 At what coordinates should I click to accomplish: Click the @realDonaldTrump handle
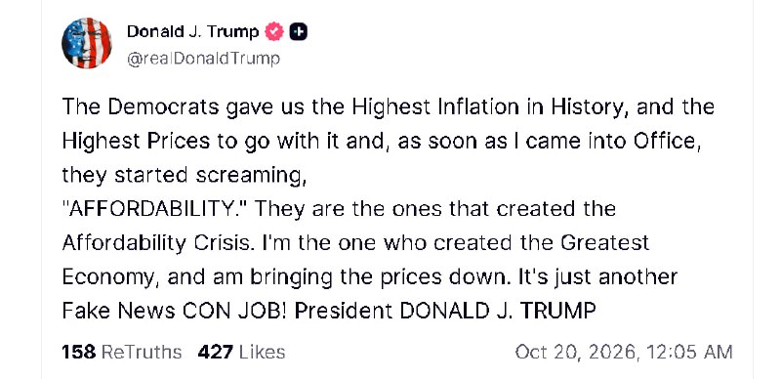[203, 59]
